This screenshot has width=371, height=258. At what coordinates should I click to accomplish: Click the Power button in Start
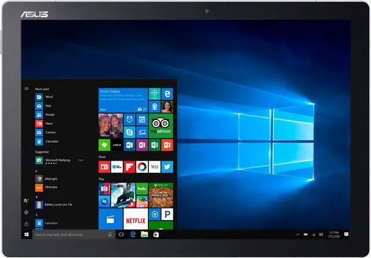[x=26, y=224]
